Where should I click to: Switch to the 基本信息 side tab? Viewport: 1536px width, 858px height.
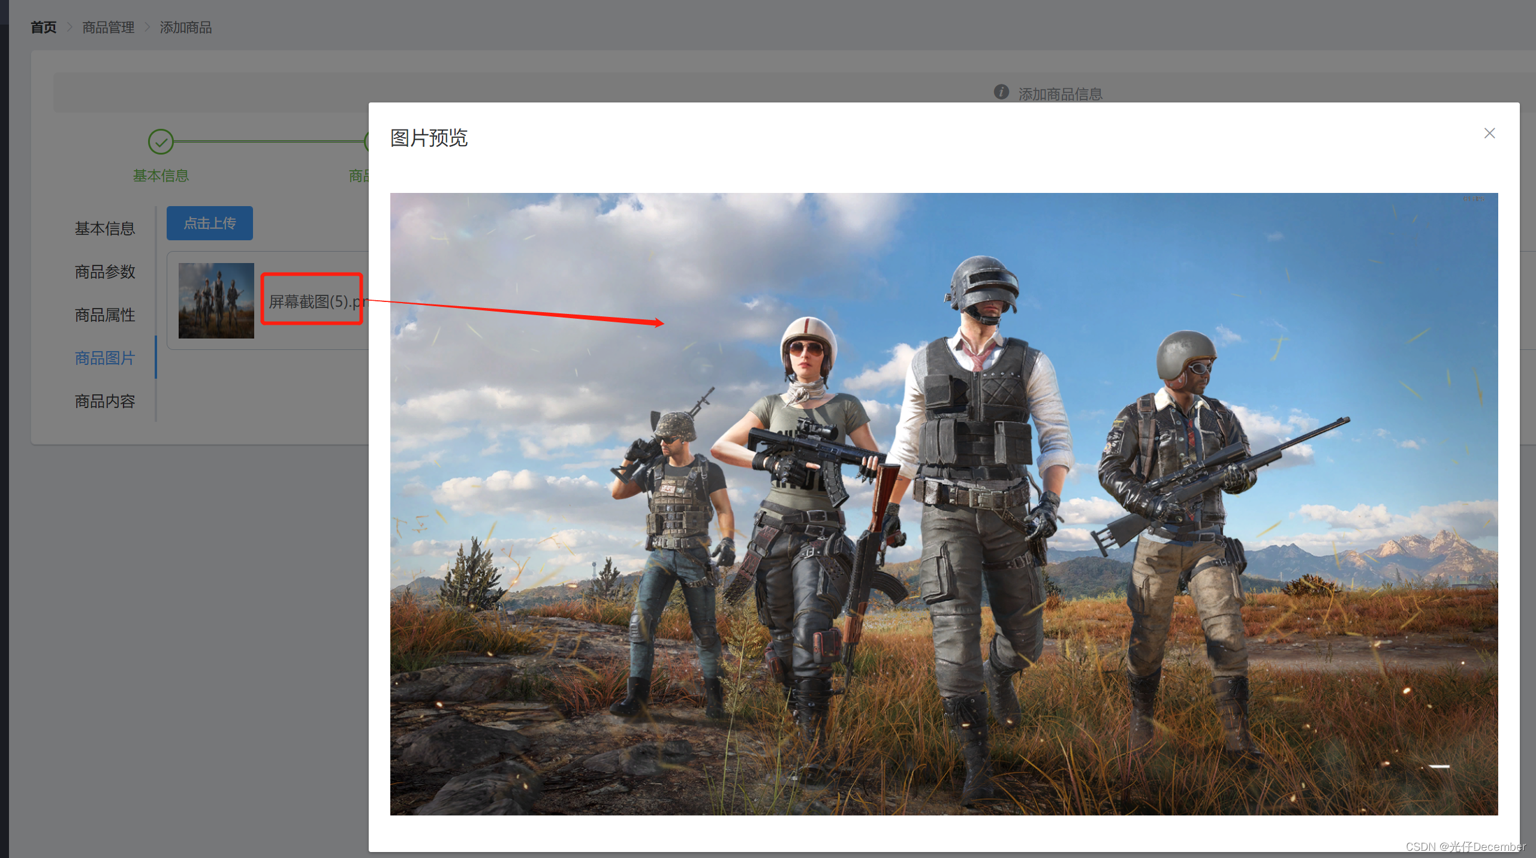[105, 228]
